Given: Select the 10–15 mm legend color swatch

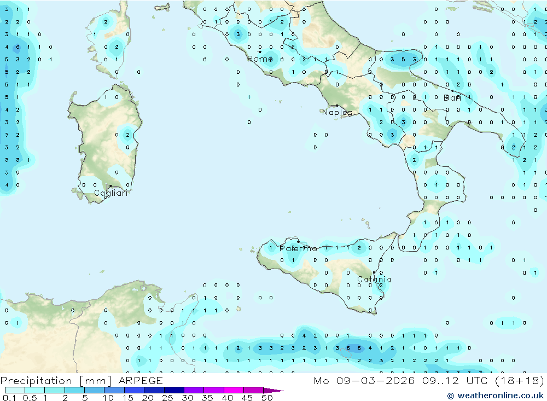Looking at the screenshot, I should (x=114, y=390).
